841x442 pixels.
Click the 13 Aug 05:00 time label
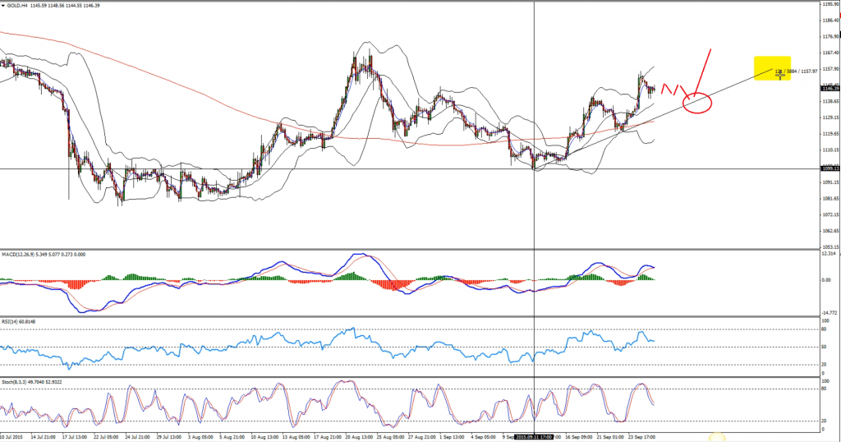[296, 437]
